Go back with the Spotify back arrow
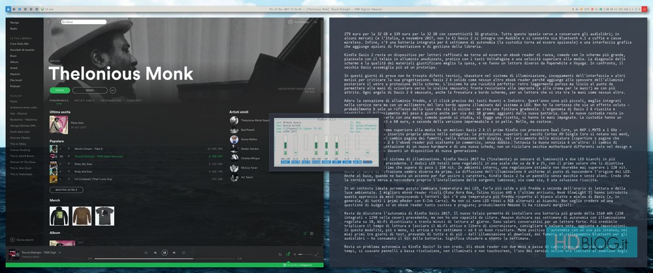Screen dimensions: 653x273 tap(48, 22)
